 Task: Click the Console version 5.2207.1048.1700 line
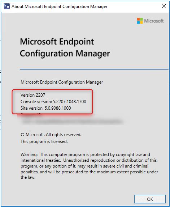[53, 102]
